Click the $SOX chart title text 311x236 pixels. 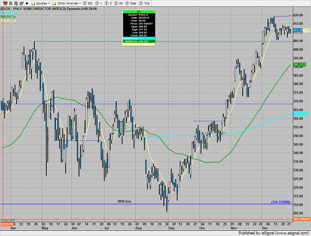pyautogui.click(x=49, y=9)
